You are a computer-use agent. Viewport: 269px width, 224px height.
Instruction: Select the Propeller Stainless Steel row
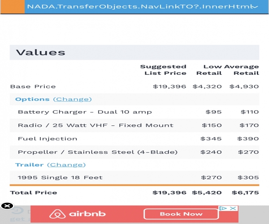[x=134, y=152]
